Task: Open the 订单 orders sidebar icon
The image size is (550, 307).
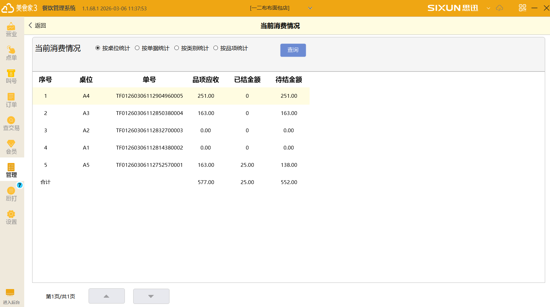Action: [x=11, y=100]
